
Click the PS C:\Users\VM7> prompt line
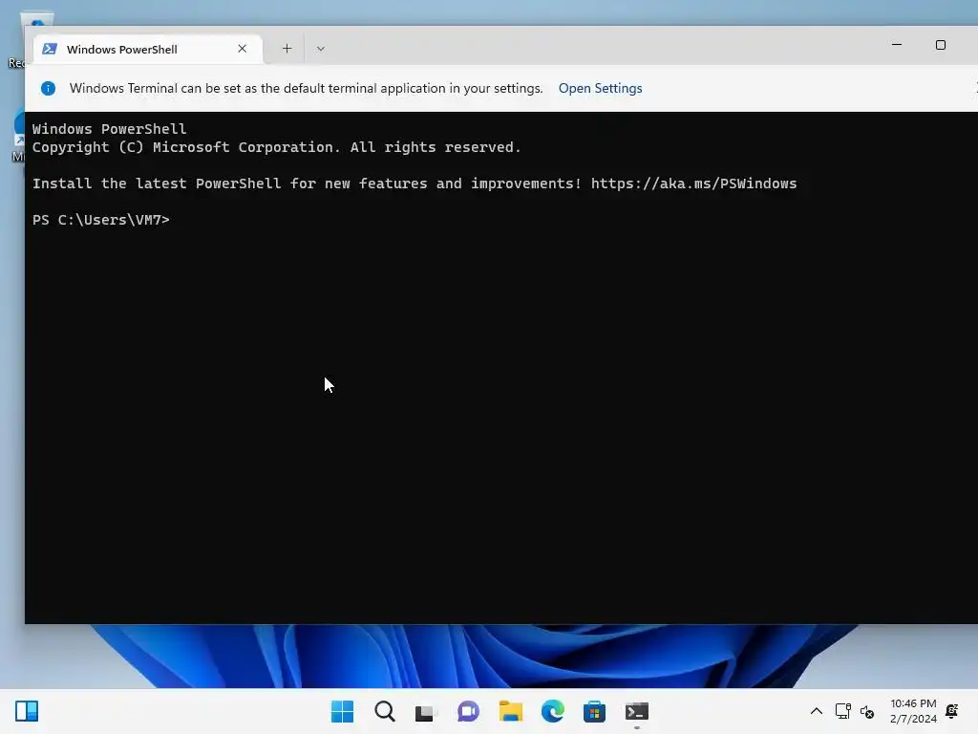pos(101,220)
